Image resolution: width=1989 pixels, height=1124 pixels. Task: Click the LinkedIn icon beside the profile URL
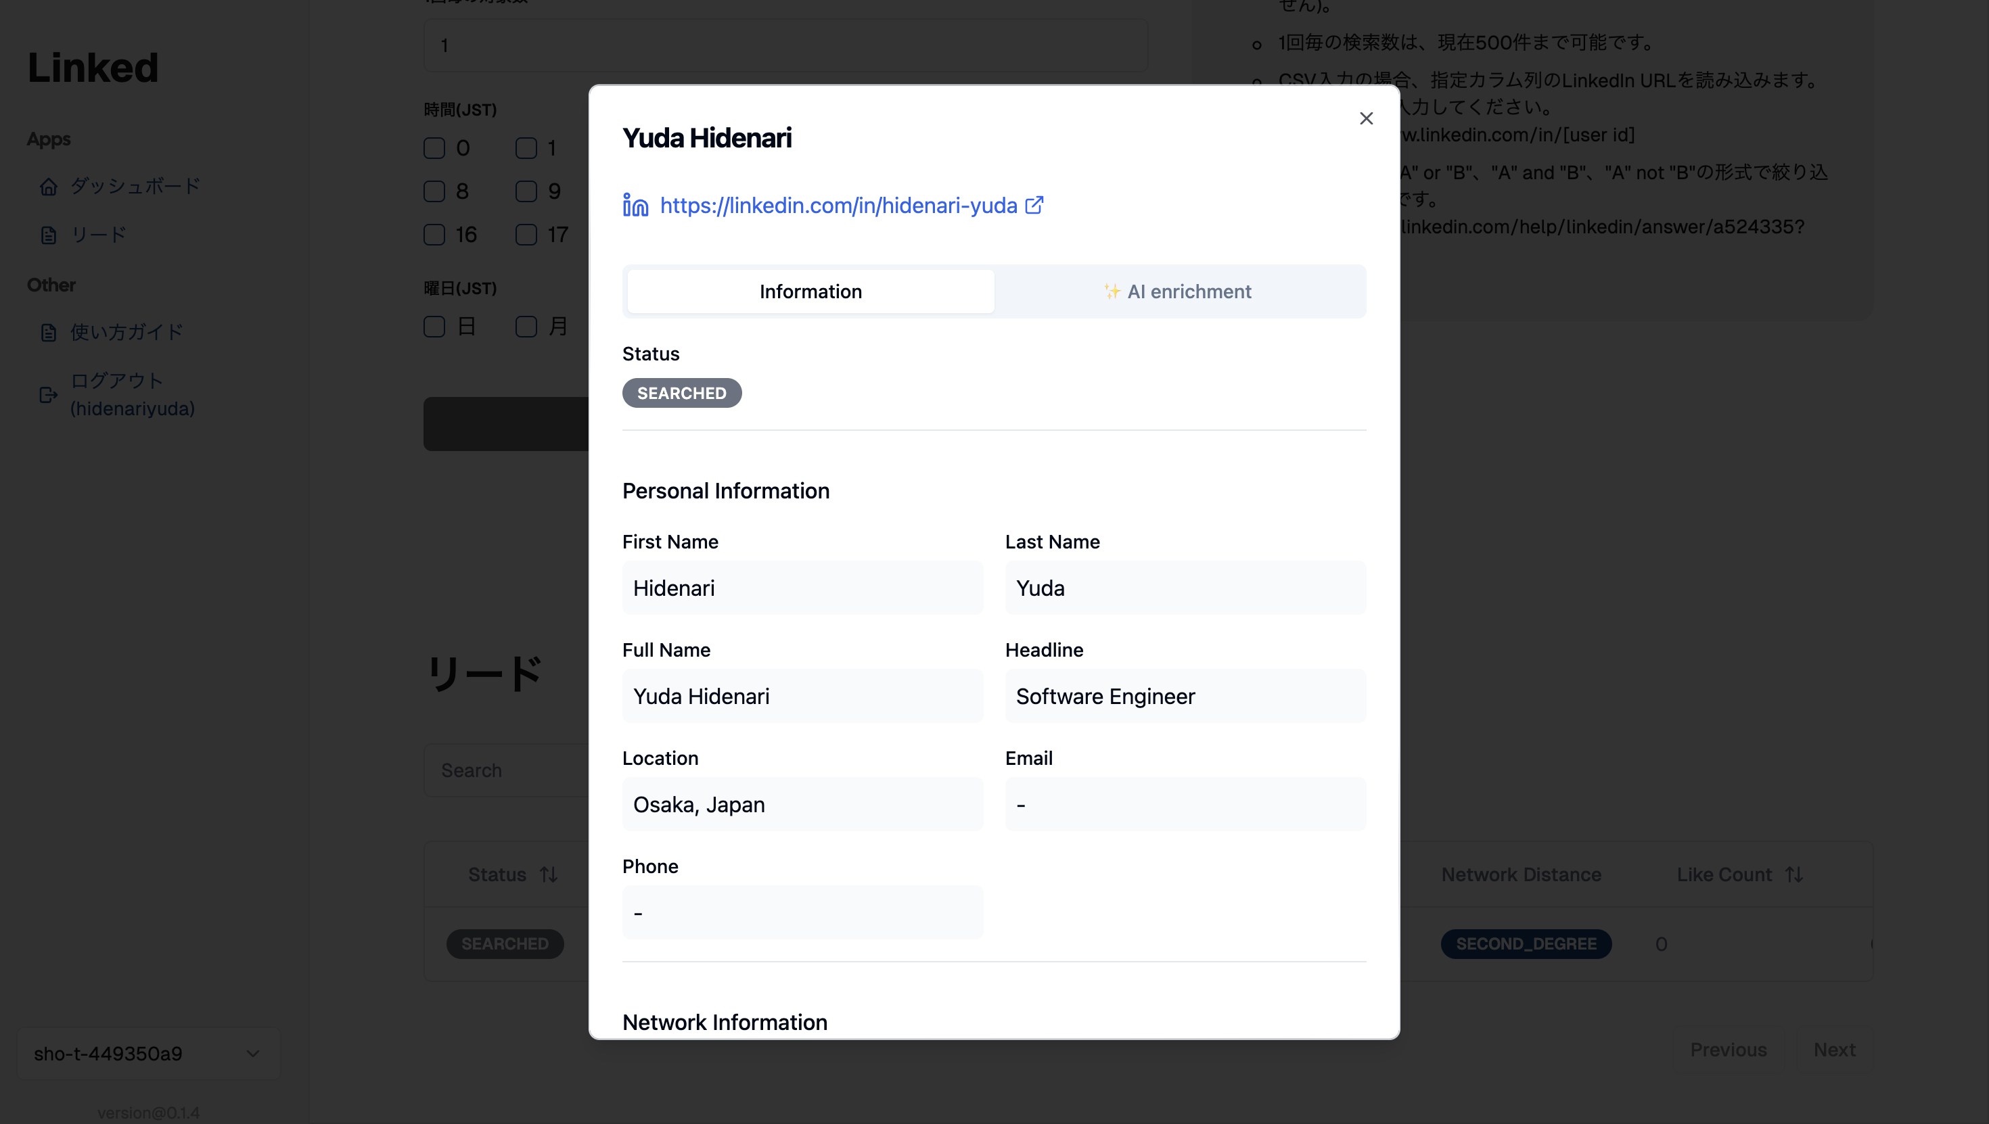click(635, 206)
